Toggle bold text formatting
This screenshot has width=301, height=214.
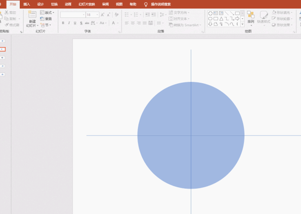(63, 23)
